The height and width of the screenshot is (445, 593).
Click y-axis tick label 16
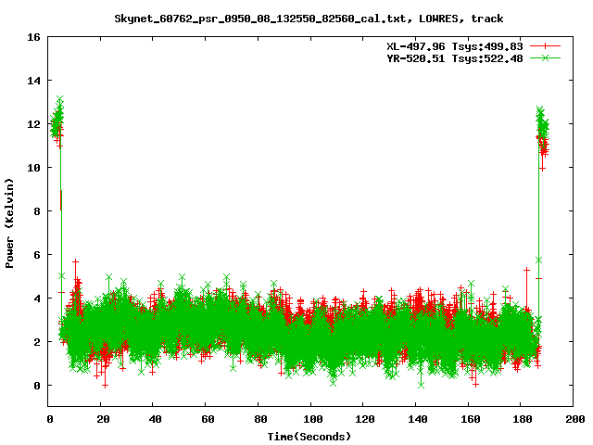(33, 37)
